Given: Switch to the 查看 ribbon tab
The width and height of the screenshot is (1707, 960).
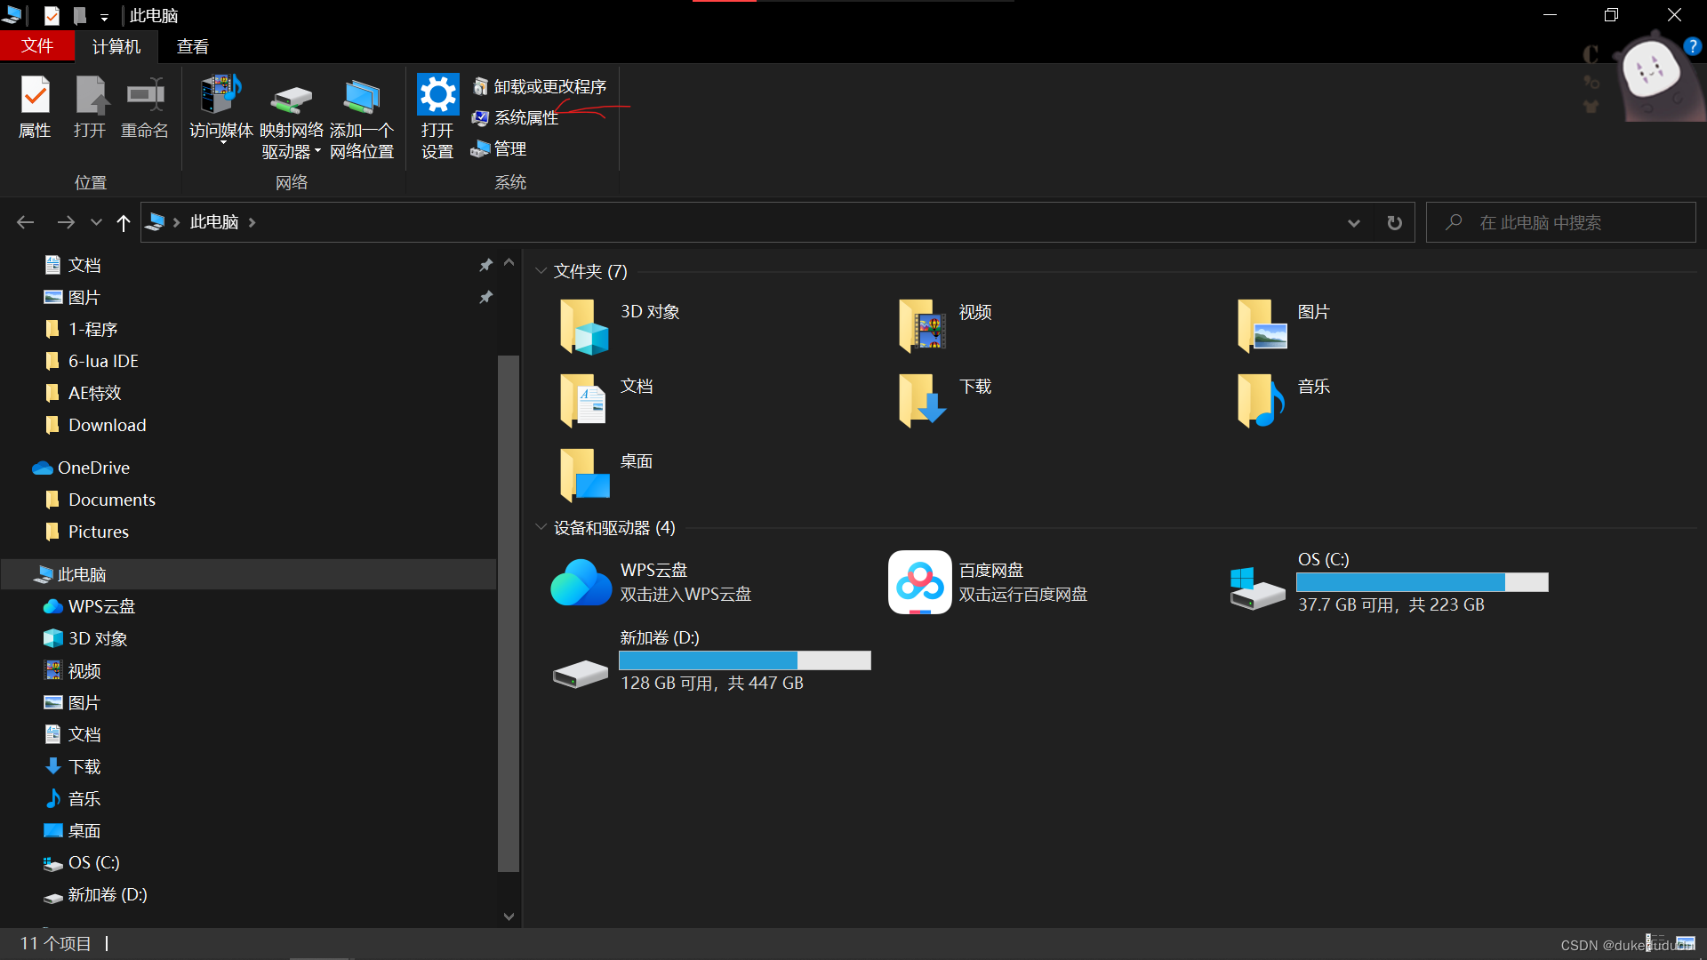Looking at the screenshot, I should (192, 46).
